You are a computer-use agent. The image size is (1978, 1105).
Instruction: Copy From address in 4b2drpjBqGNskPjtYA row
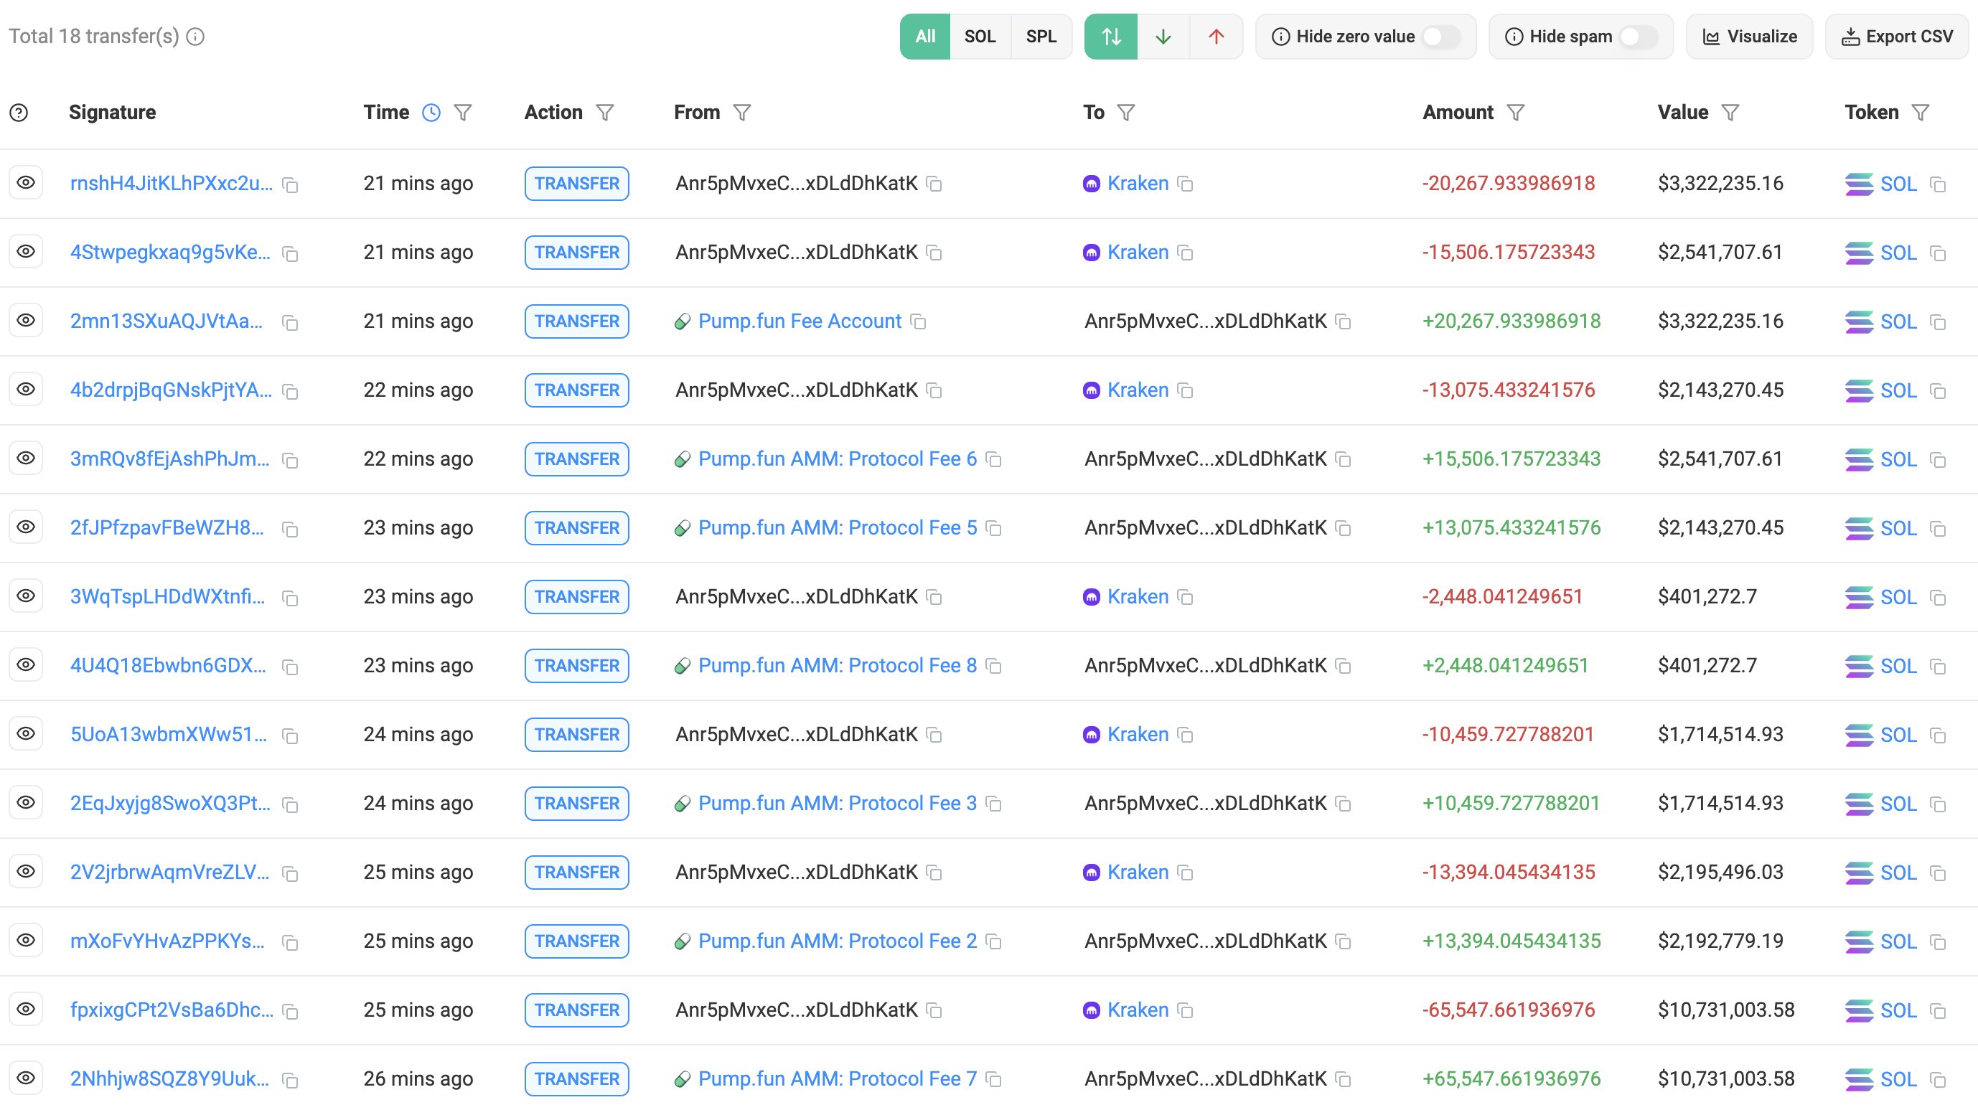tap(934, 391)
